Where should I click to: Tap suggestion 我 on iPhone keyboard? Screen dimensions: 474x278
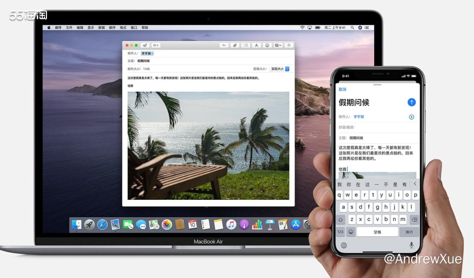[339, 184]
